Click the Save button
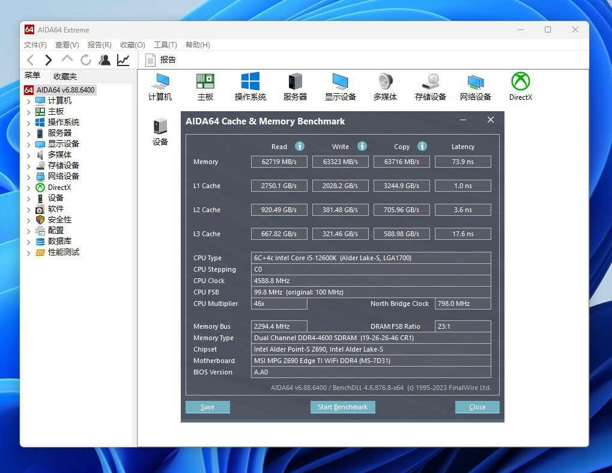The height and width of the screenshot is (473, 612). pyautogui.click(x=207, y=407)
